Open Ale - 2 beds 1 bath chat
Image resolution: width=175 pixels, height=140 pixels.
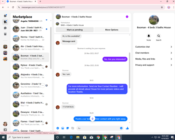pyautogui.click(x=30, y=48)
